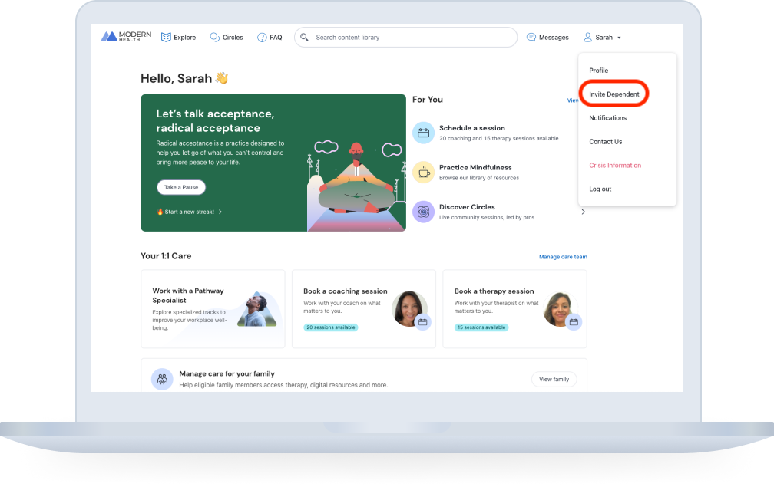Click the flame streak icon
The image size is (774, 487).
click(160, 212)
